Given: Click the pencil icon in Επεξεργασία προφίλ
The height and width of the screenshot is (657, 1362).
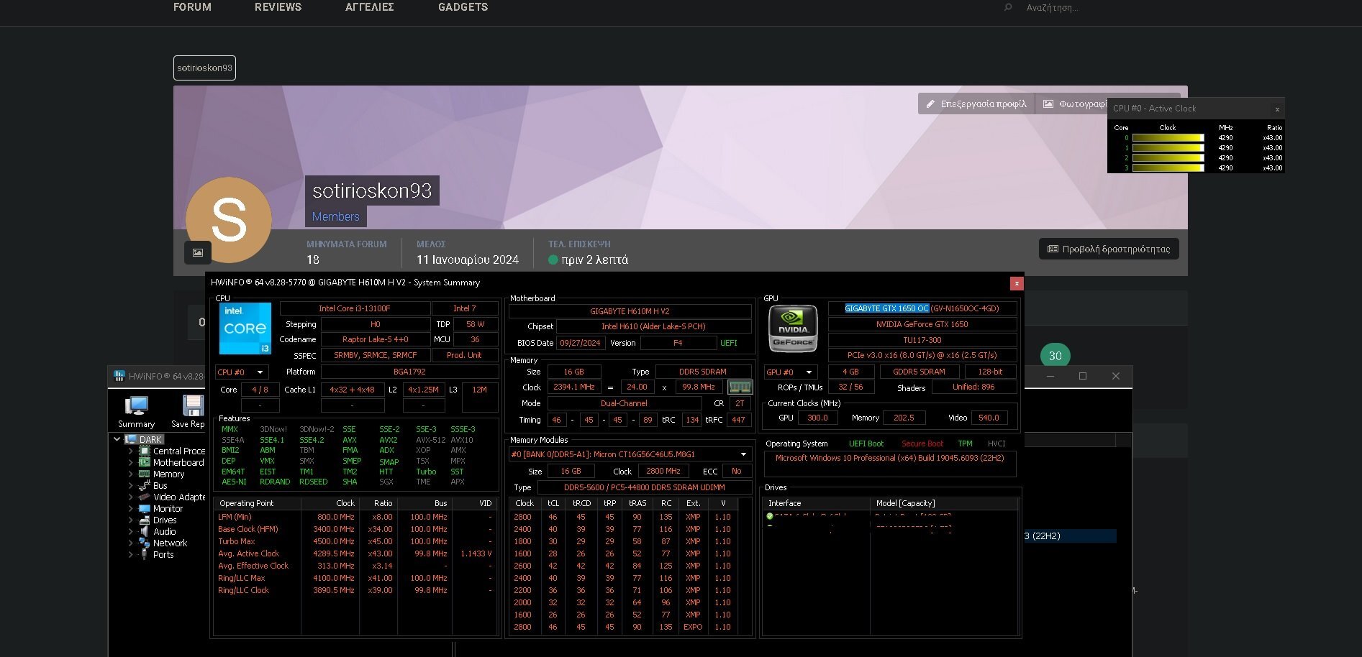Looking at the screenshot, I should [930, 104].
